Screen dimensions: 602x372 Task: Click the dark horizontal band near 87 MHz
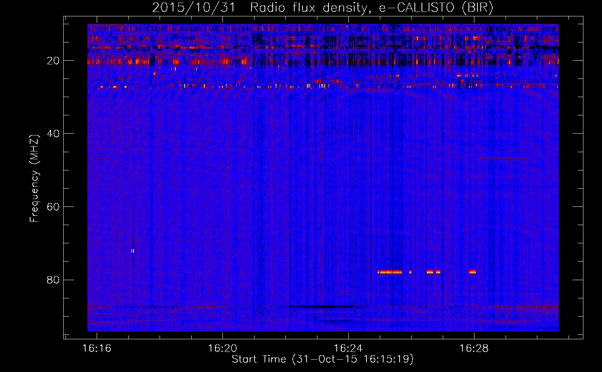point(322,307)
